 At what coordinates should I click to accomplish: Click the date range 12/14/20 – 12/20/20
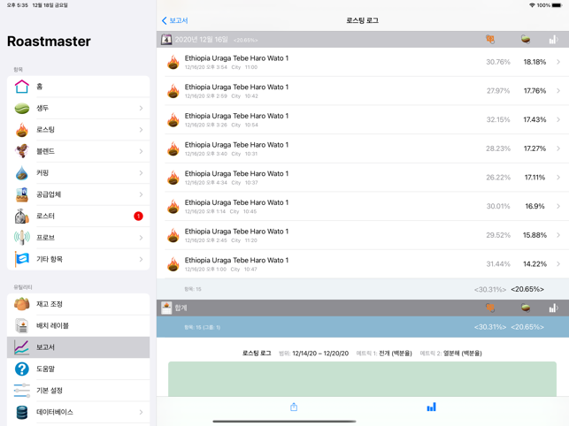click(320, 354)
